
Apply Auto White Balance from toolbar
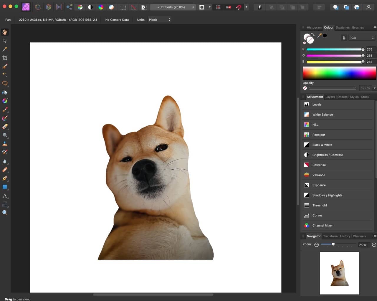111,7
